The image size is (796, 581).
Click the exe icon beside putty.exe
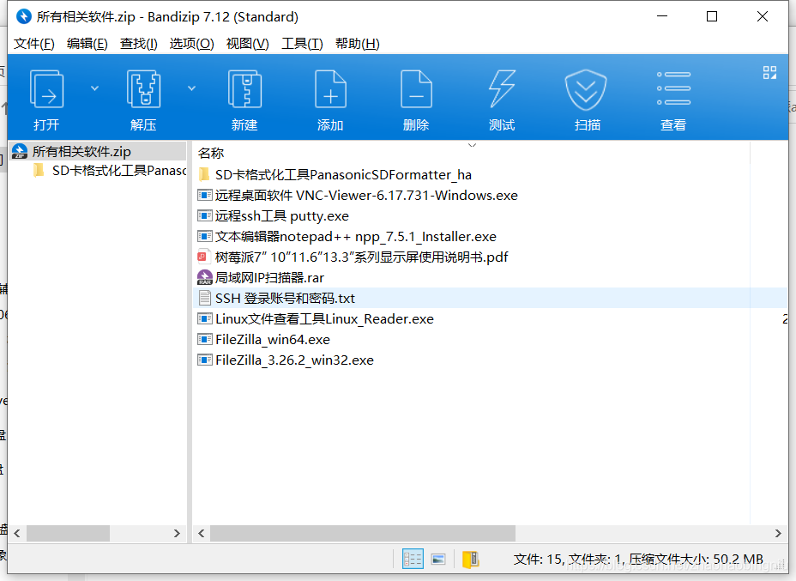coord(205,216)
